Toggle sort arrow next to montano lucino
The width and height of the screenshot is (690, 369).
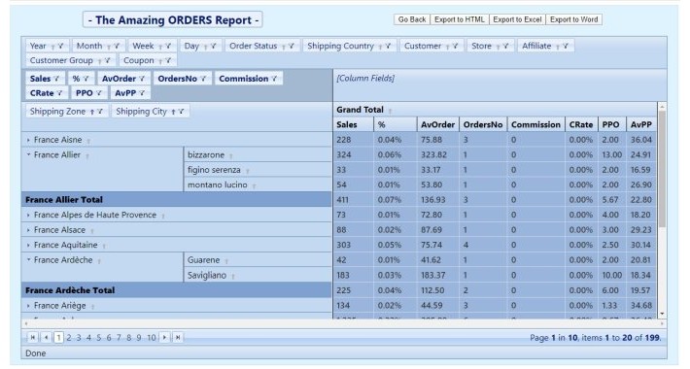click(254, 186)
